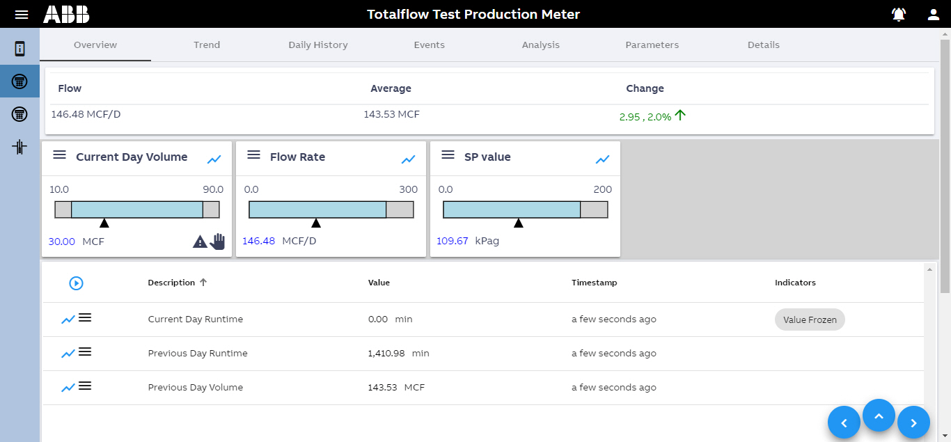Click the Current Day Volume gauge bar

[137, 210]
